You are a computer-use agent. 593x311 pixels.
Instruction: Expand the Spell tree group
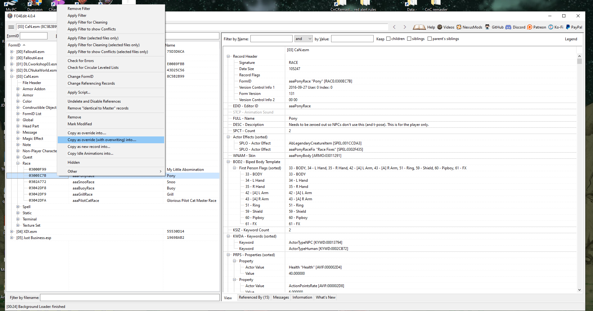(18, 207)
